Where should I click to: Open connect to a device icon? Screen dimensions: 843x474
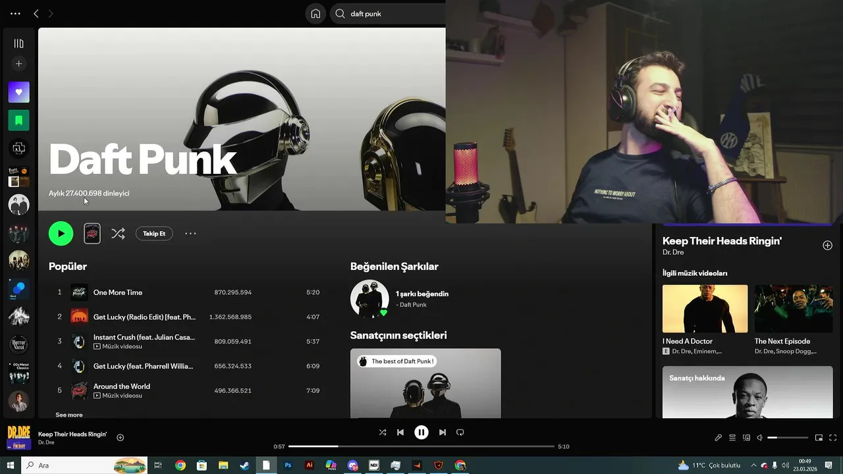click(746, 437)
